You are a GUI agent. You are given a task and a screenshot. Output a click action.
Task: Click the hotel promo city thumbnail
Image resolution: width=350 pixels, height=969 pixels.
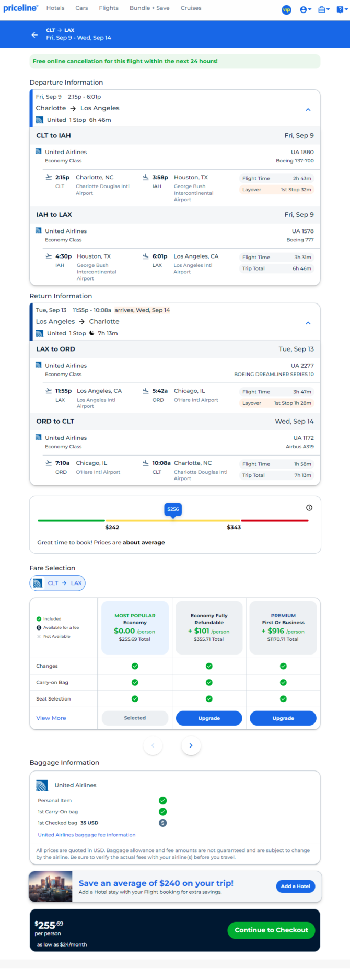(x=51, y=886)
